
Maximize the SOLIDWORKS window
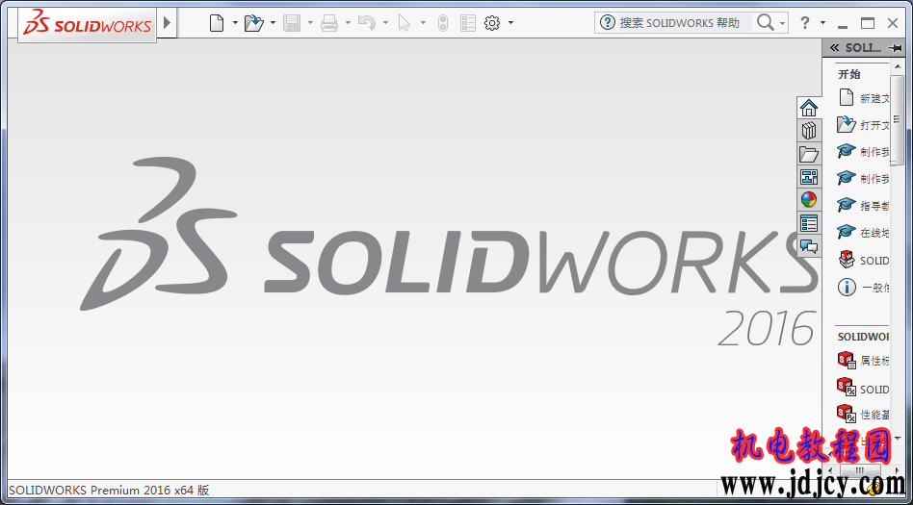tap(868, 23)
